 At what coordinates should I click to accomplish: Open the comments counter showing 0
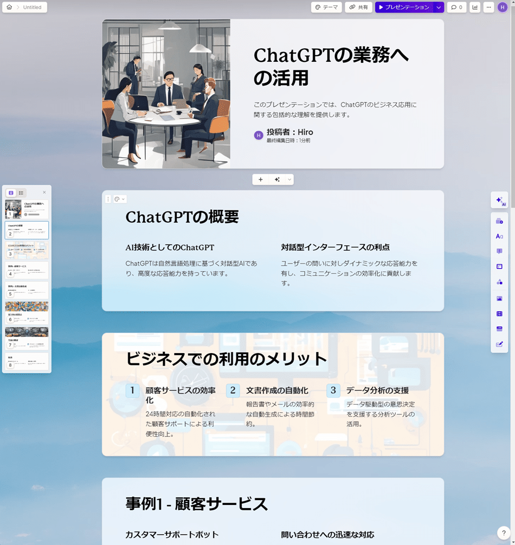click(456, 7)
